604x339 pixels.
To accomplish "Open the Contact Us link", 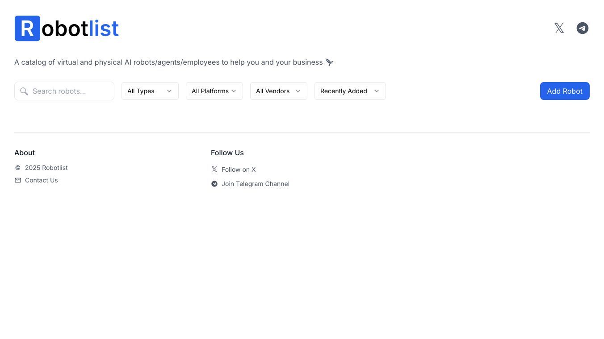I will coord(42,180).
